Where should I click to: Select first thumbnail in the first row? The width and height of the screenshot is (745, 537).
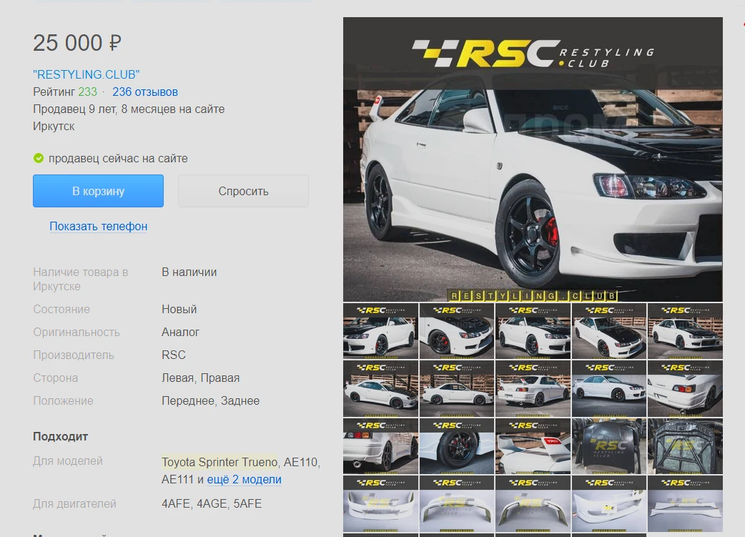click(x=380, y=331)
